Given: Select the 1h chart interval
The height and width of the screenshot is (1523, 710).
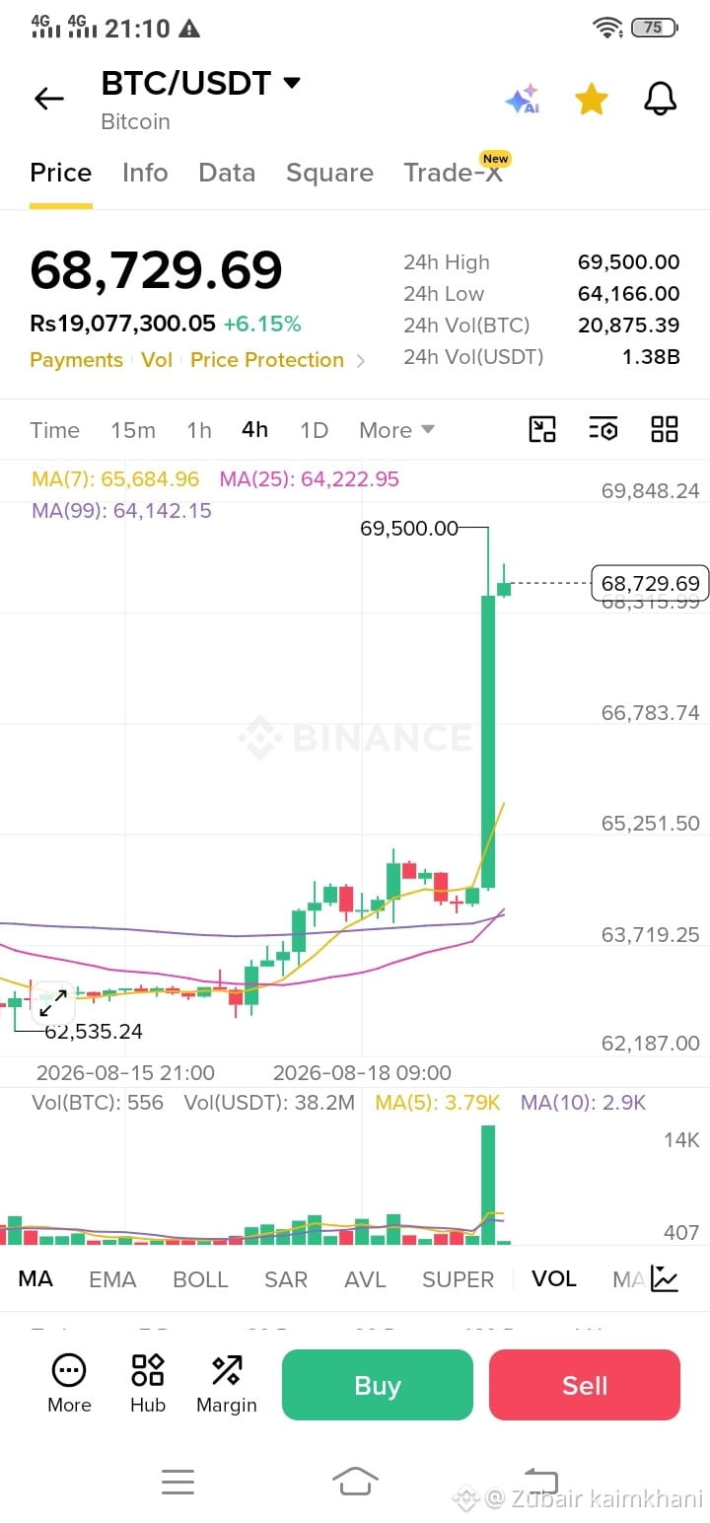Looking at the screenshot, I should coord(199,430).
